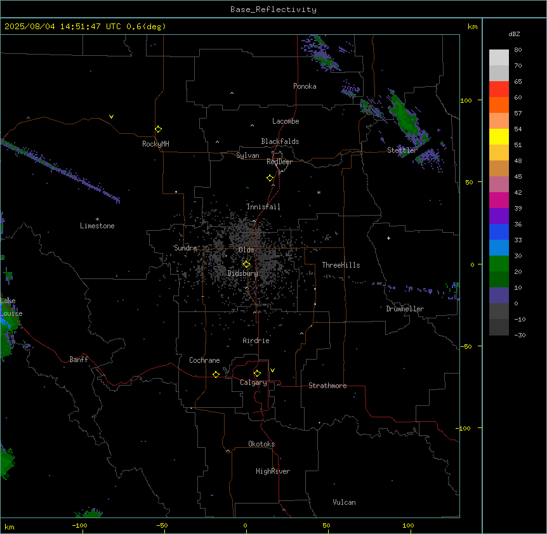Select the 39 dBZ purple legend swatch
This screenshot has width=547, height=534.
pos(499,216)
